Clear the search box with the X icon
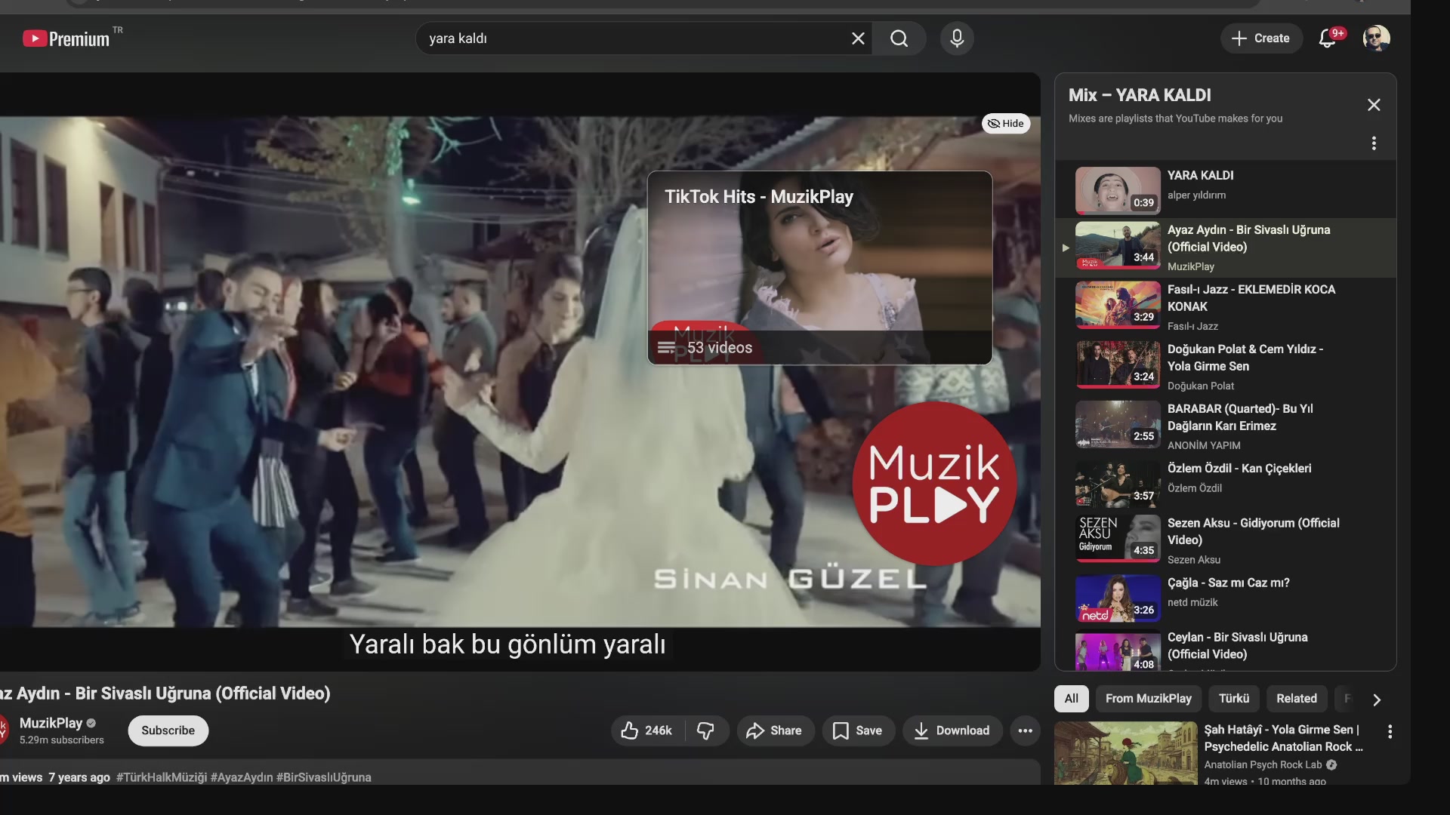The width and height of the screenshot is (1450, 815). [858, 38]
